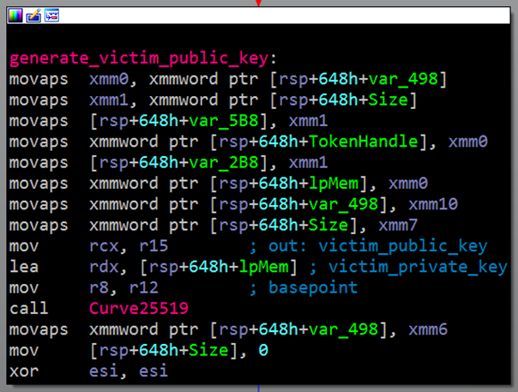Screen dimensions: 518x392
Task: Click r15 register in 'mov rcx, r15'
Action: coord(154,246)
